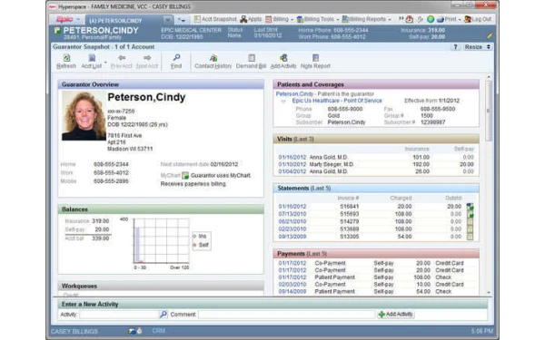Viewport: 545px width, 340px height.
Task: Open Contact History
Action: pos(213,62)
